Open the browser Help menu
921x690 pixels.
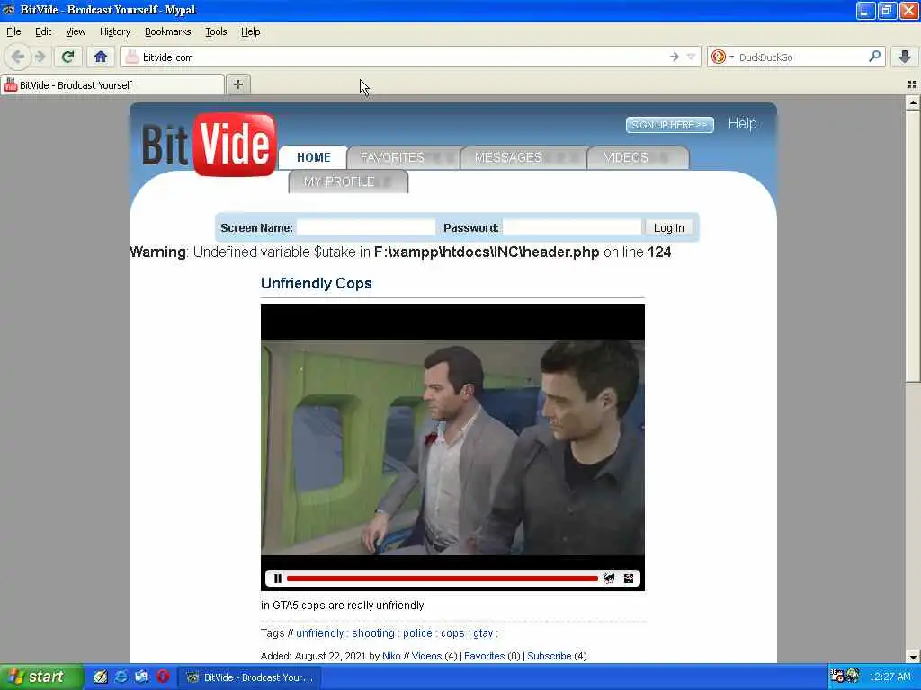[251, 31]
